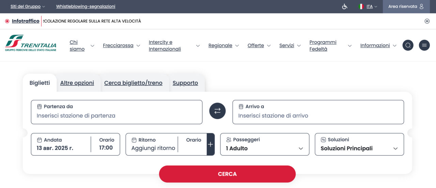The height and width of the screenshot is (188, 436).
Task: Open the Servizi menu link
Action: (x=287, y=46)
